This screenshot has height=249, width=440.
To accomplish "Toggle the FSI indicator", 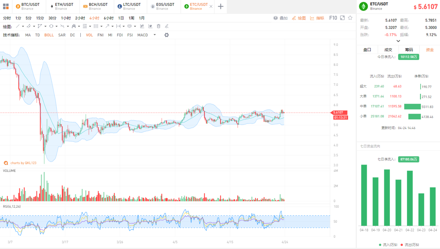I will click(x=130, y=35).
